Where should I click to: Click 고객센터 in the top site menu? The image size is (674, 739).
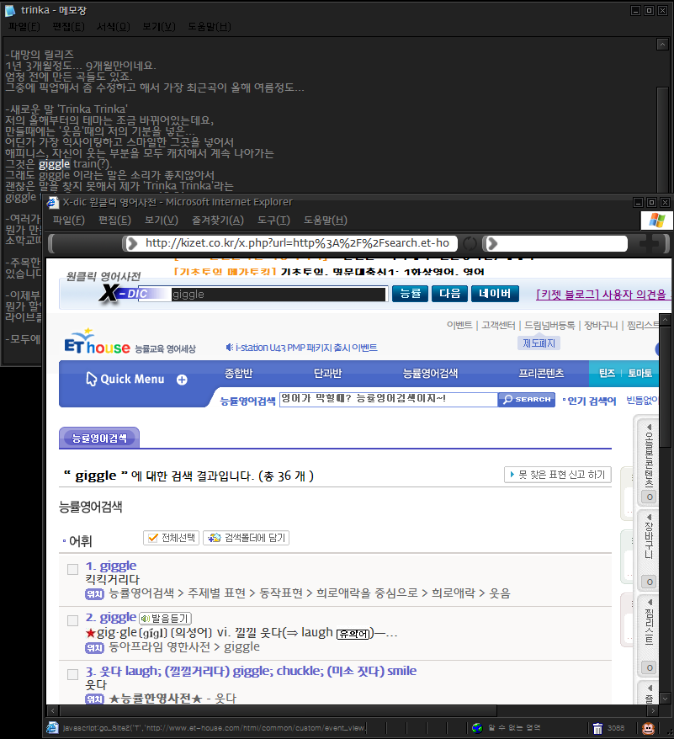click(x=498, y=325)
